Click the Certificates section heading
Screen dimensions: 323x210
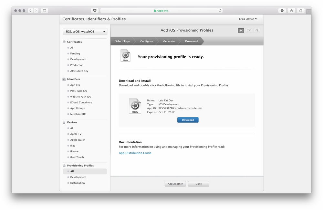point(74,42)
